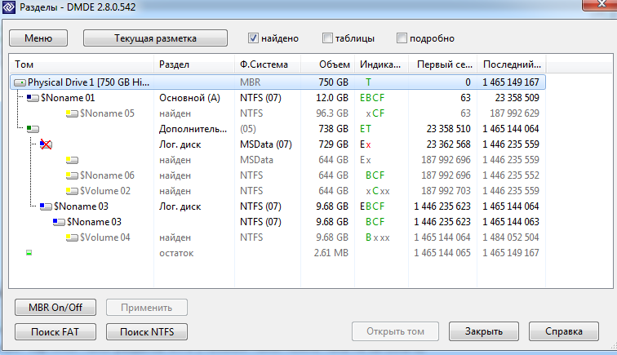Click the Открыть том button
Screen dimensions: 617x355
395,331
